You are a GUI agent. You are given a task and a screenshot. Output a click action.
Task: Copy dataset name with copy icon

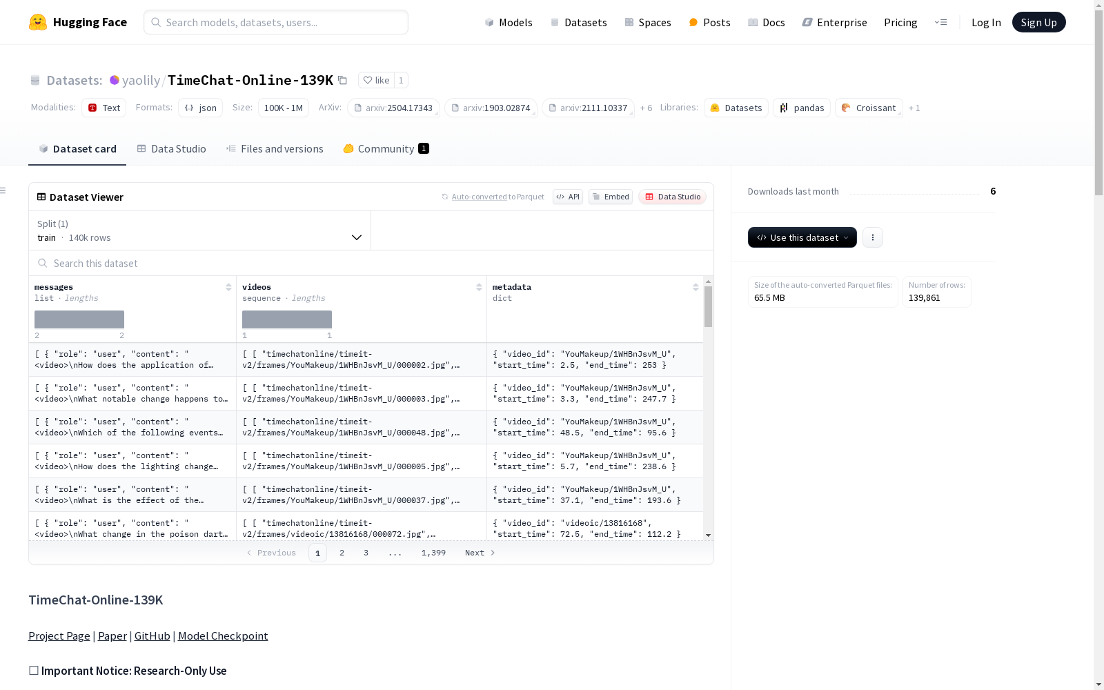point(342,80)
